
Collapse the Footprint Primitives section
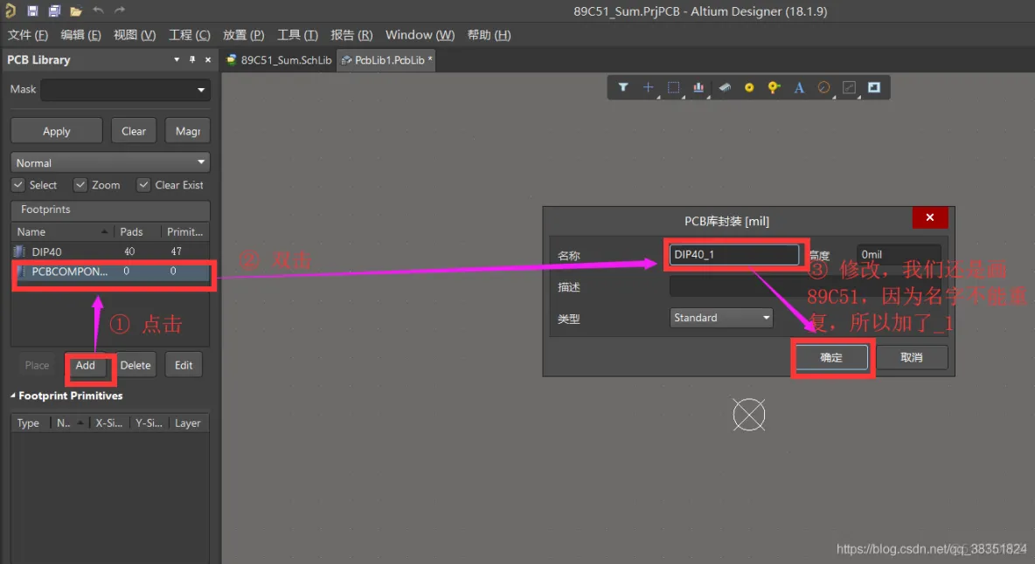click(12, 395)
